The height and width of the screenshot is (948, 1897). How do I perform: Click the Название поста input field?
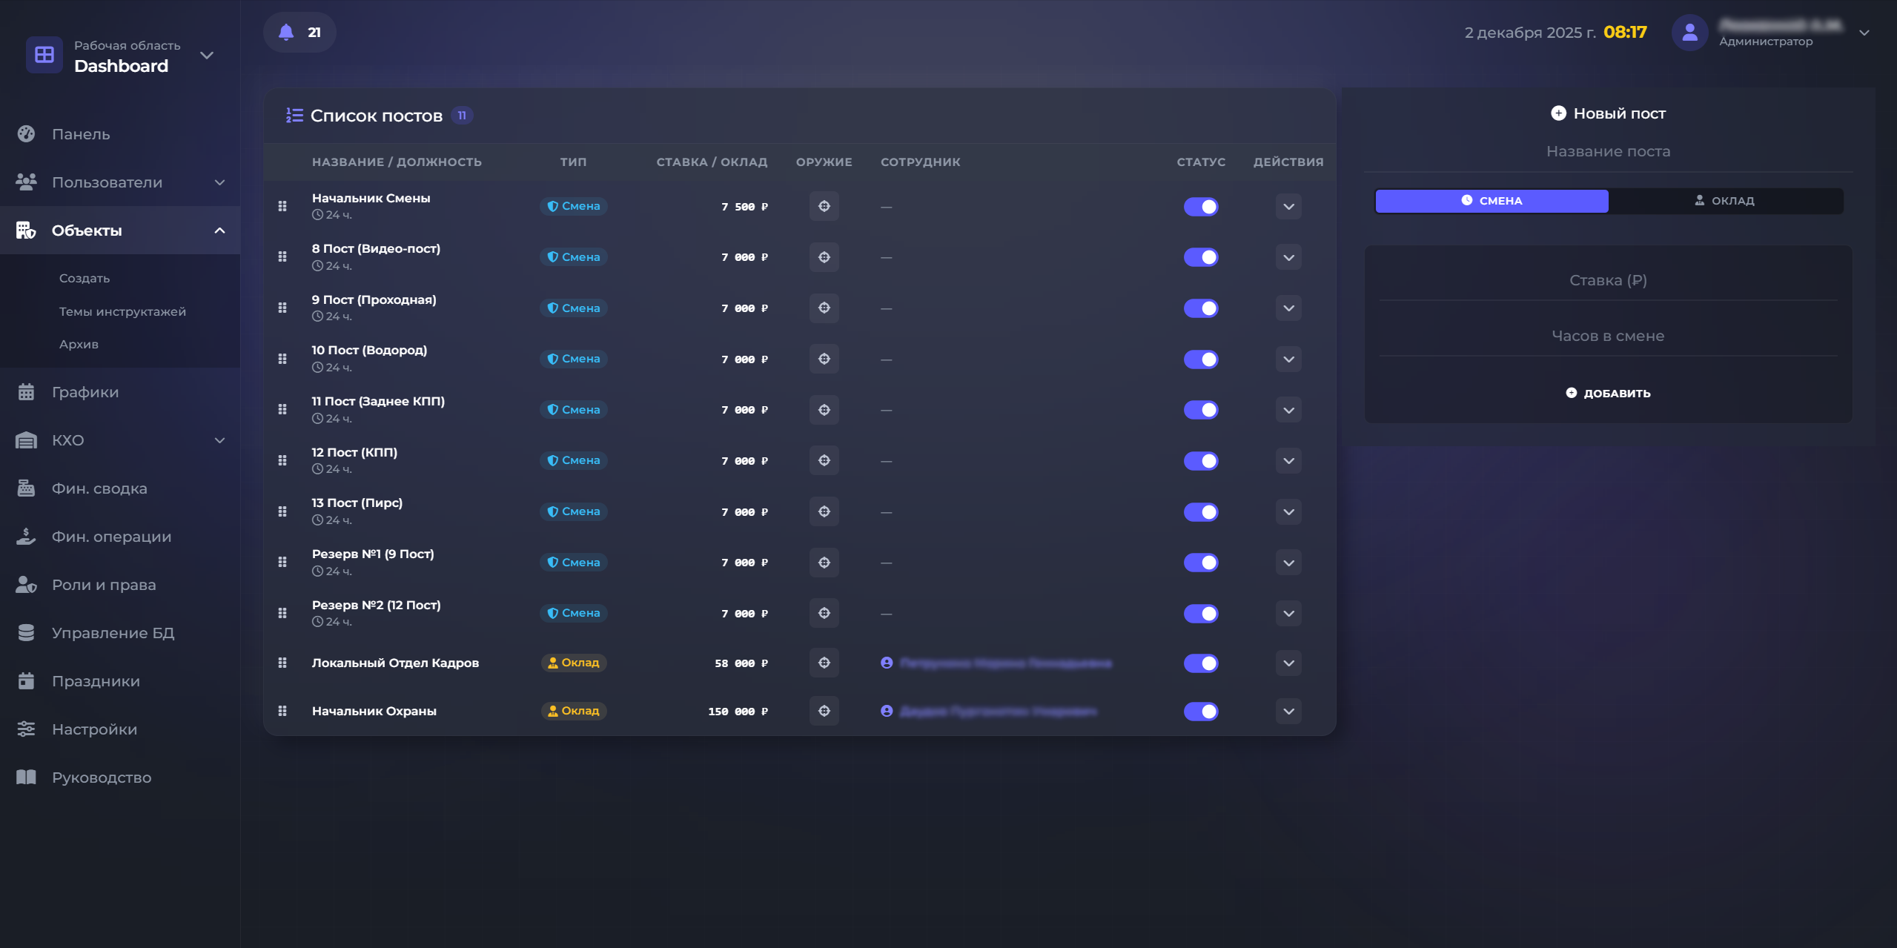click(1607, 152)
